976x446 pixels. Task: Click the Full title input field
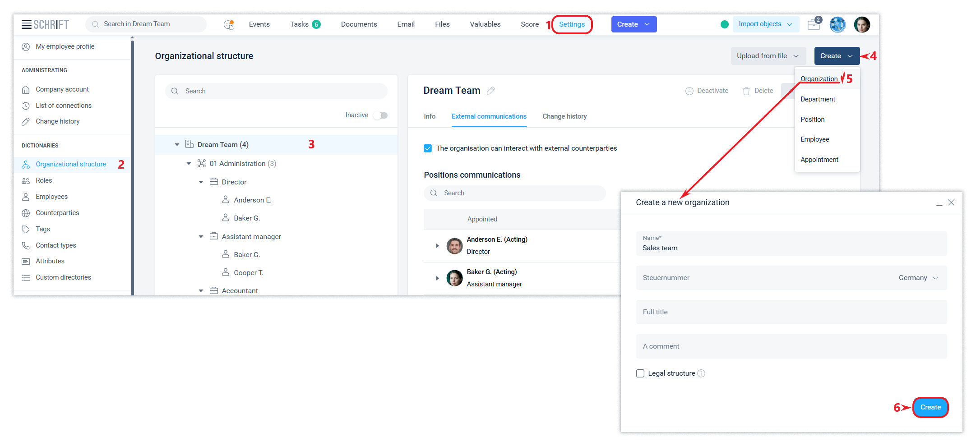pyautogui.click(x=791, y=312)
